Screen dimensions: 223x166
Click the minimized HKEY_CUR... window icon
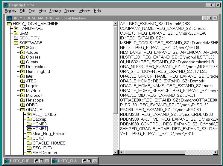(7, 161)
